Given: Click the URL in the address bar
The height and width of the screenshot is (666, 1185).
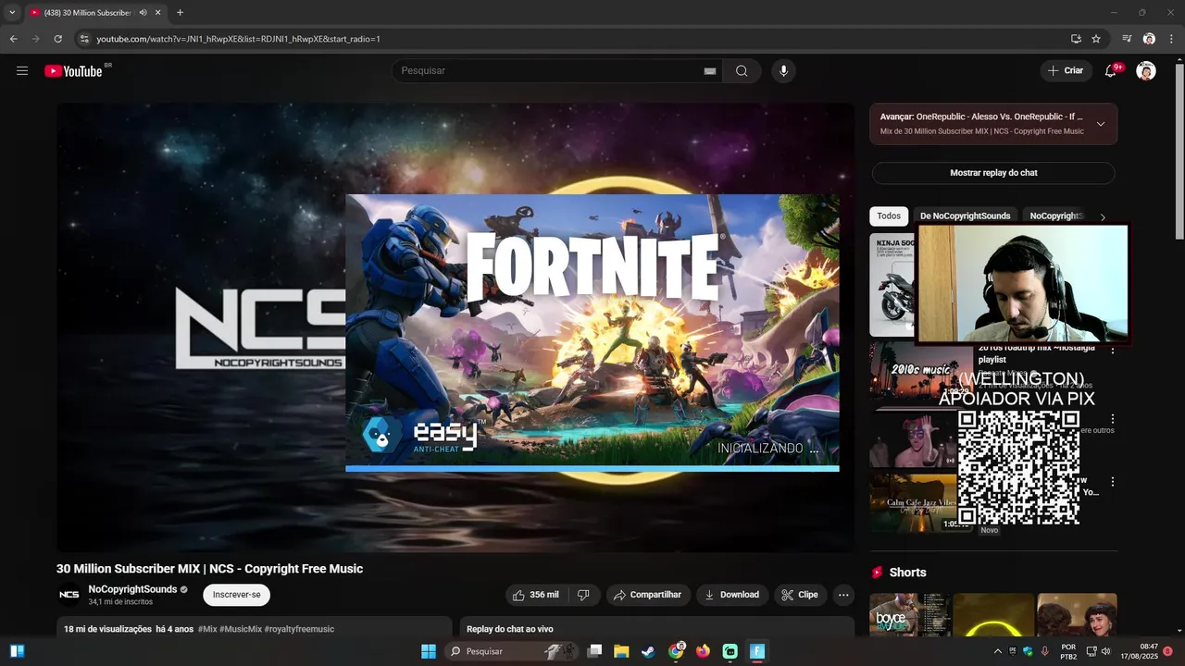Looking at the screenshot, I should 238,39.
